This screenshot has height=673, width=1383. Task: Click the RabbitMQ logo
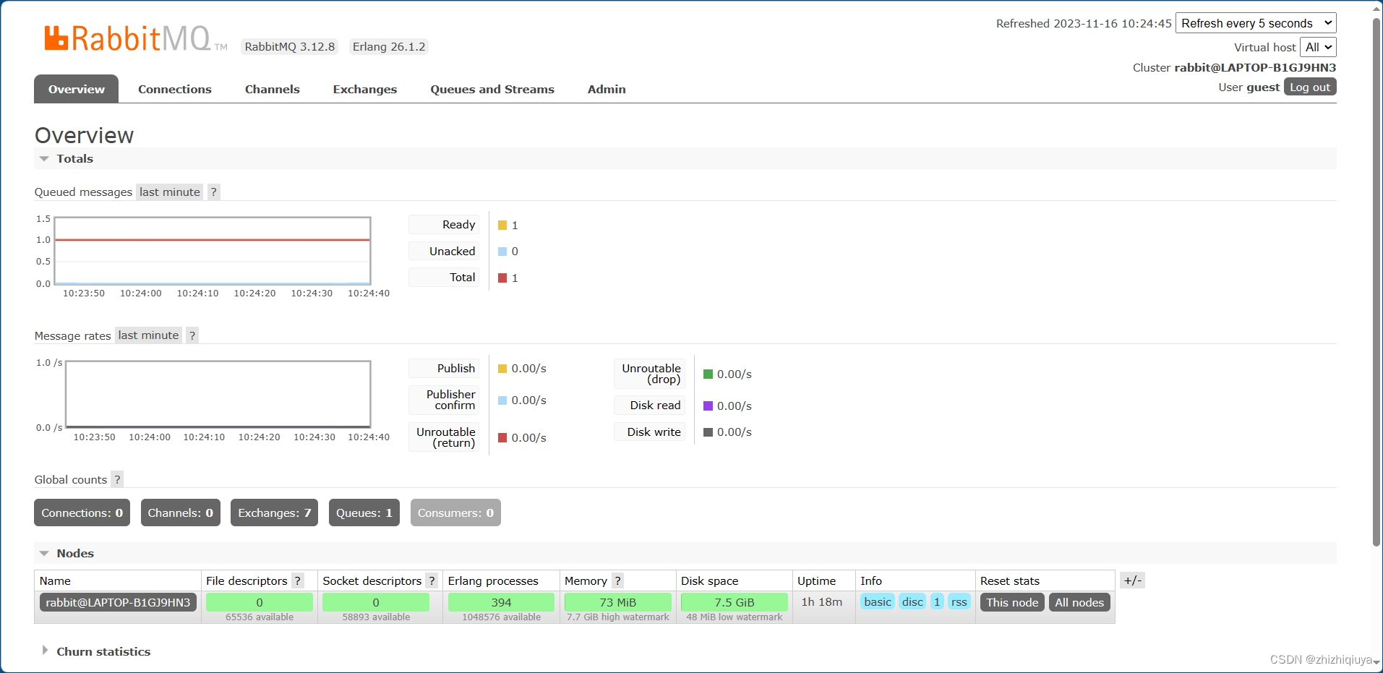coord(136,38)
